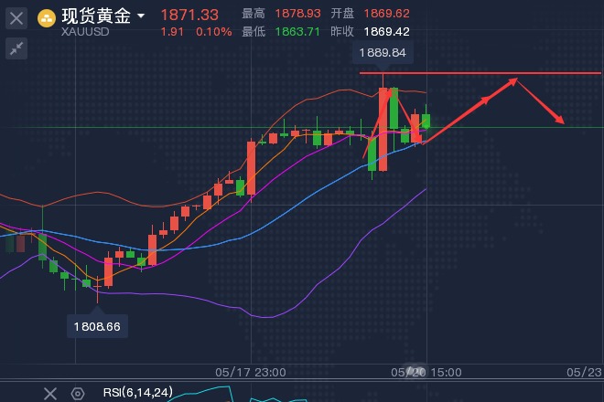Click the gold bars icon beside 现货黄金
The height and width of the screenshot is (402, 604).
coord(45,17)
